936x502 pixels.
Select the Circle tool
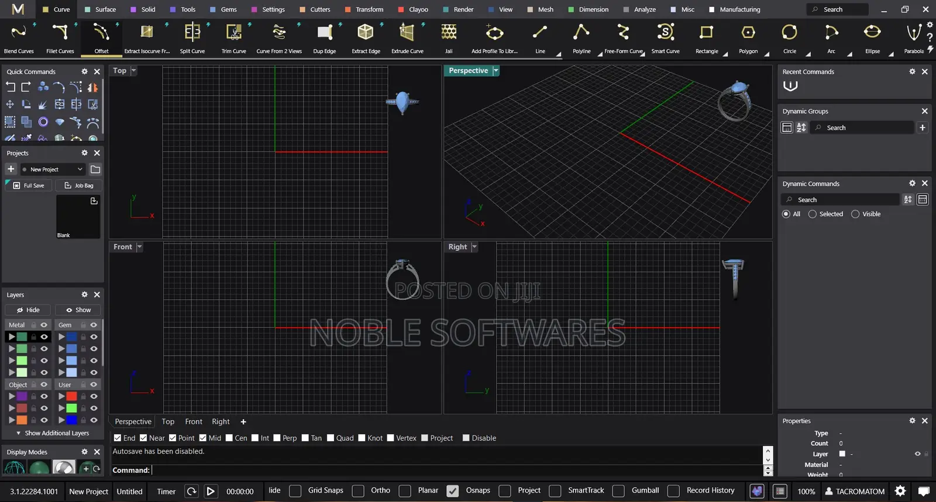point(790,39)
